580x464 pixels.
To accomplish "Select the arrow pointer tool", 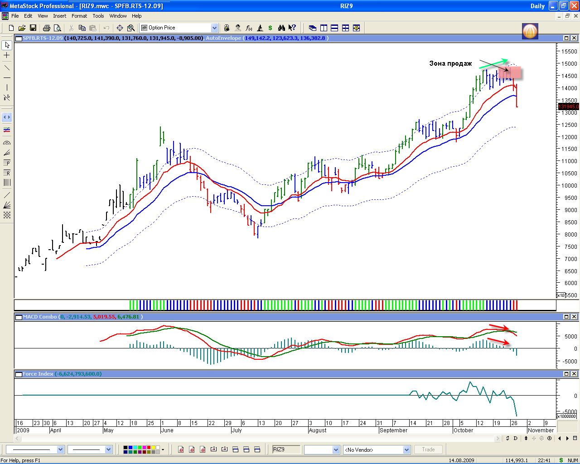I will tap(7, 45).
